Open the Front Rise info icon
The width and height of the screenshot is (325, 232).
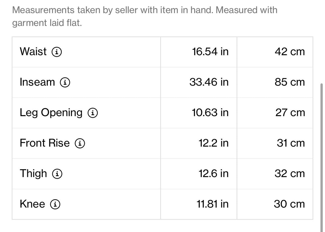pyautogui.click(x=80, y=143)
